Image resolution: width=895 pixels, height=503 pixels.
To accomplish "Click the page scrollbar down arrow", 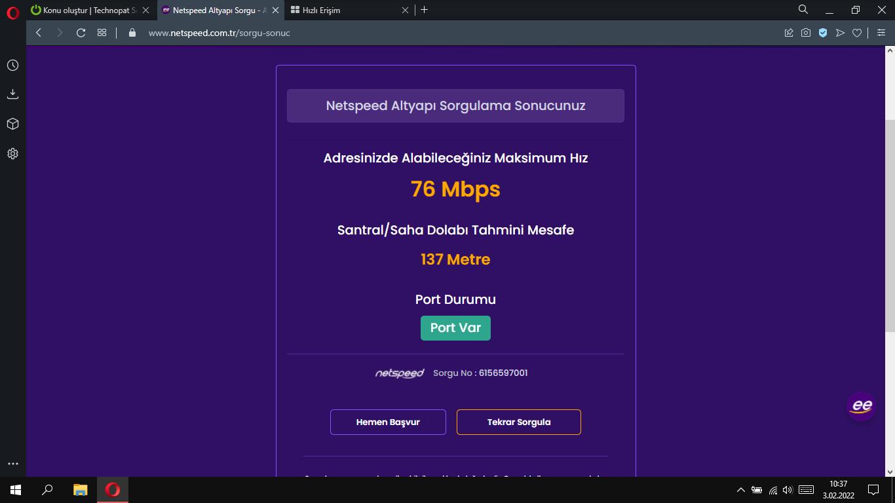I will (x=890, y=472).
